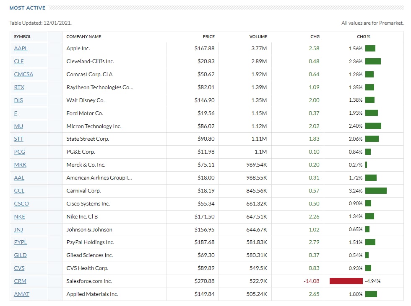Click the PRICE column header
Viewport: 411px width, 306px height.
(x=209, y=36)
